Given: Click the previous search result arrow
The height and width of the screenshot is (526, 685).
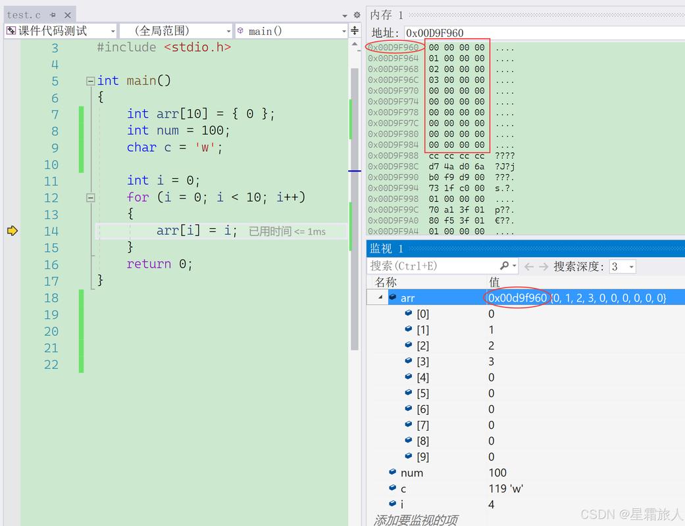Looking at the screenshot, I should pos(530,266).
